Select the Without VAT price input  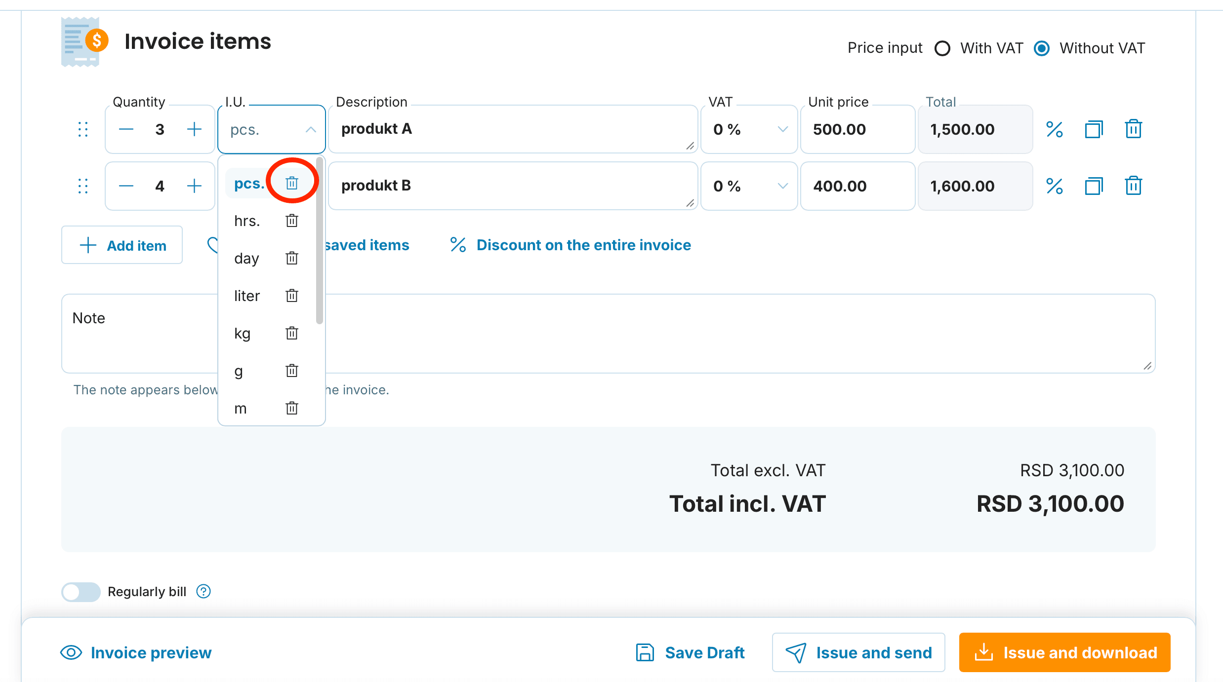[1042, 48]
